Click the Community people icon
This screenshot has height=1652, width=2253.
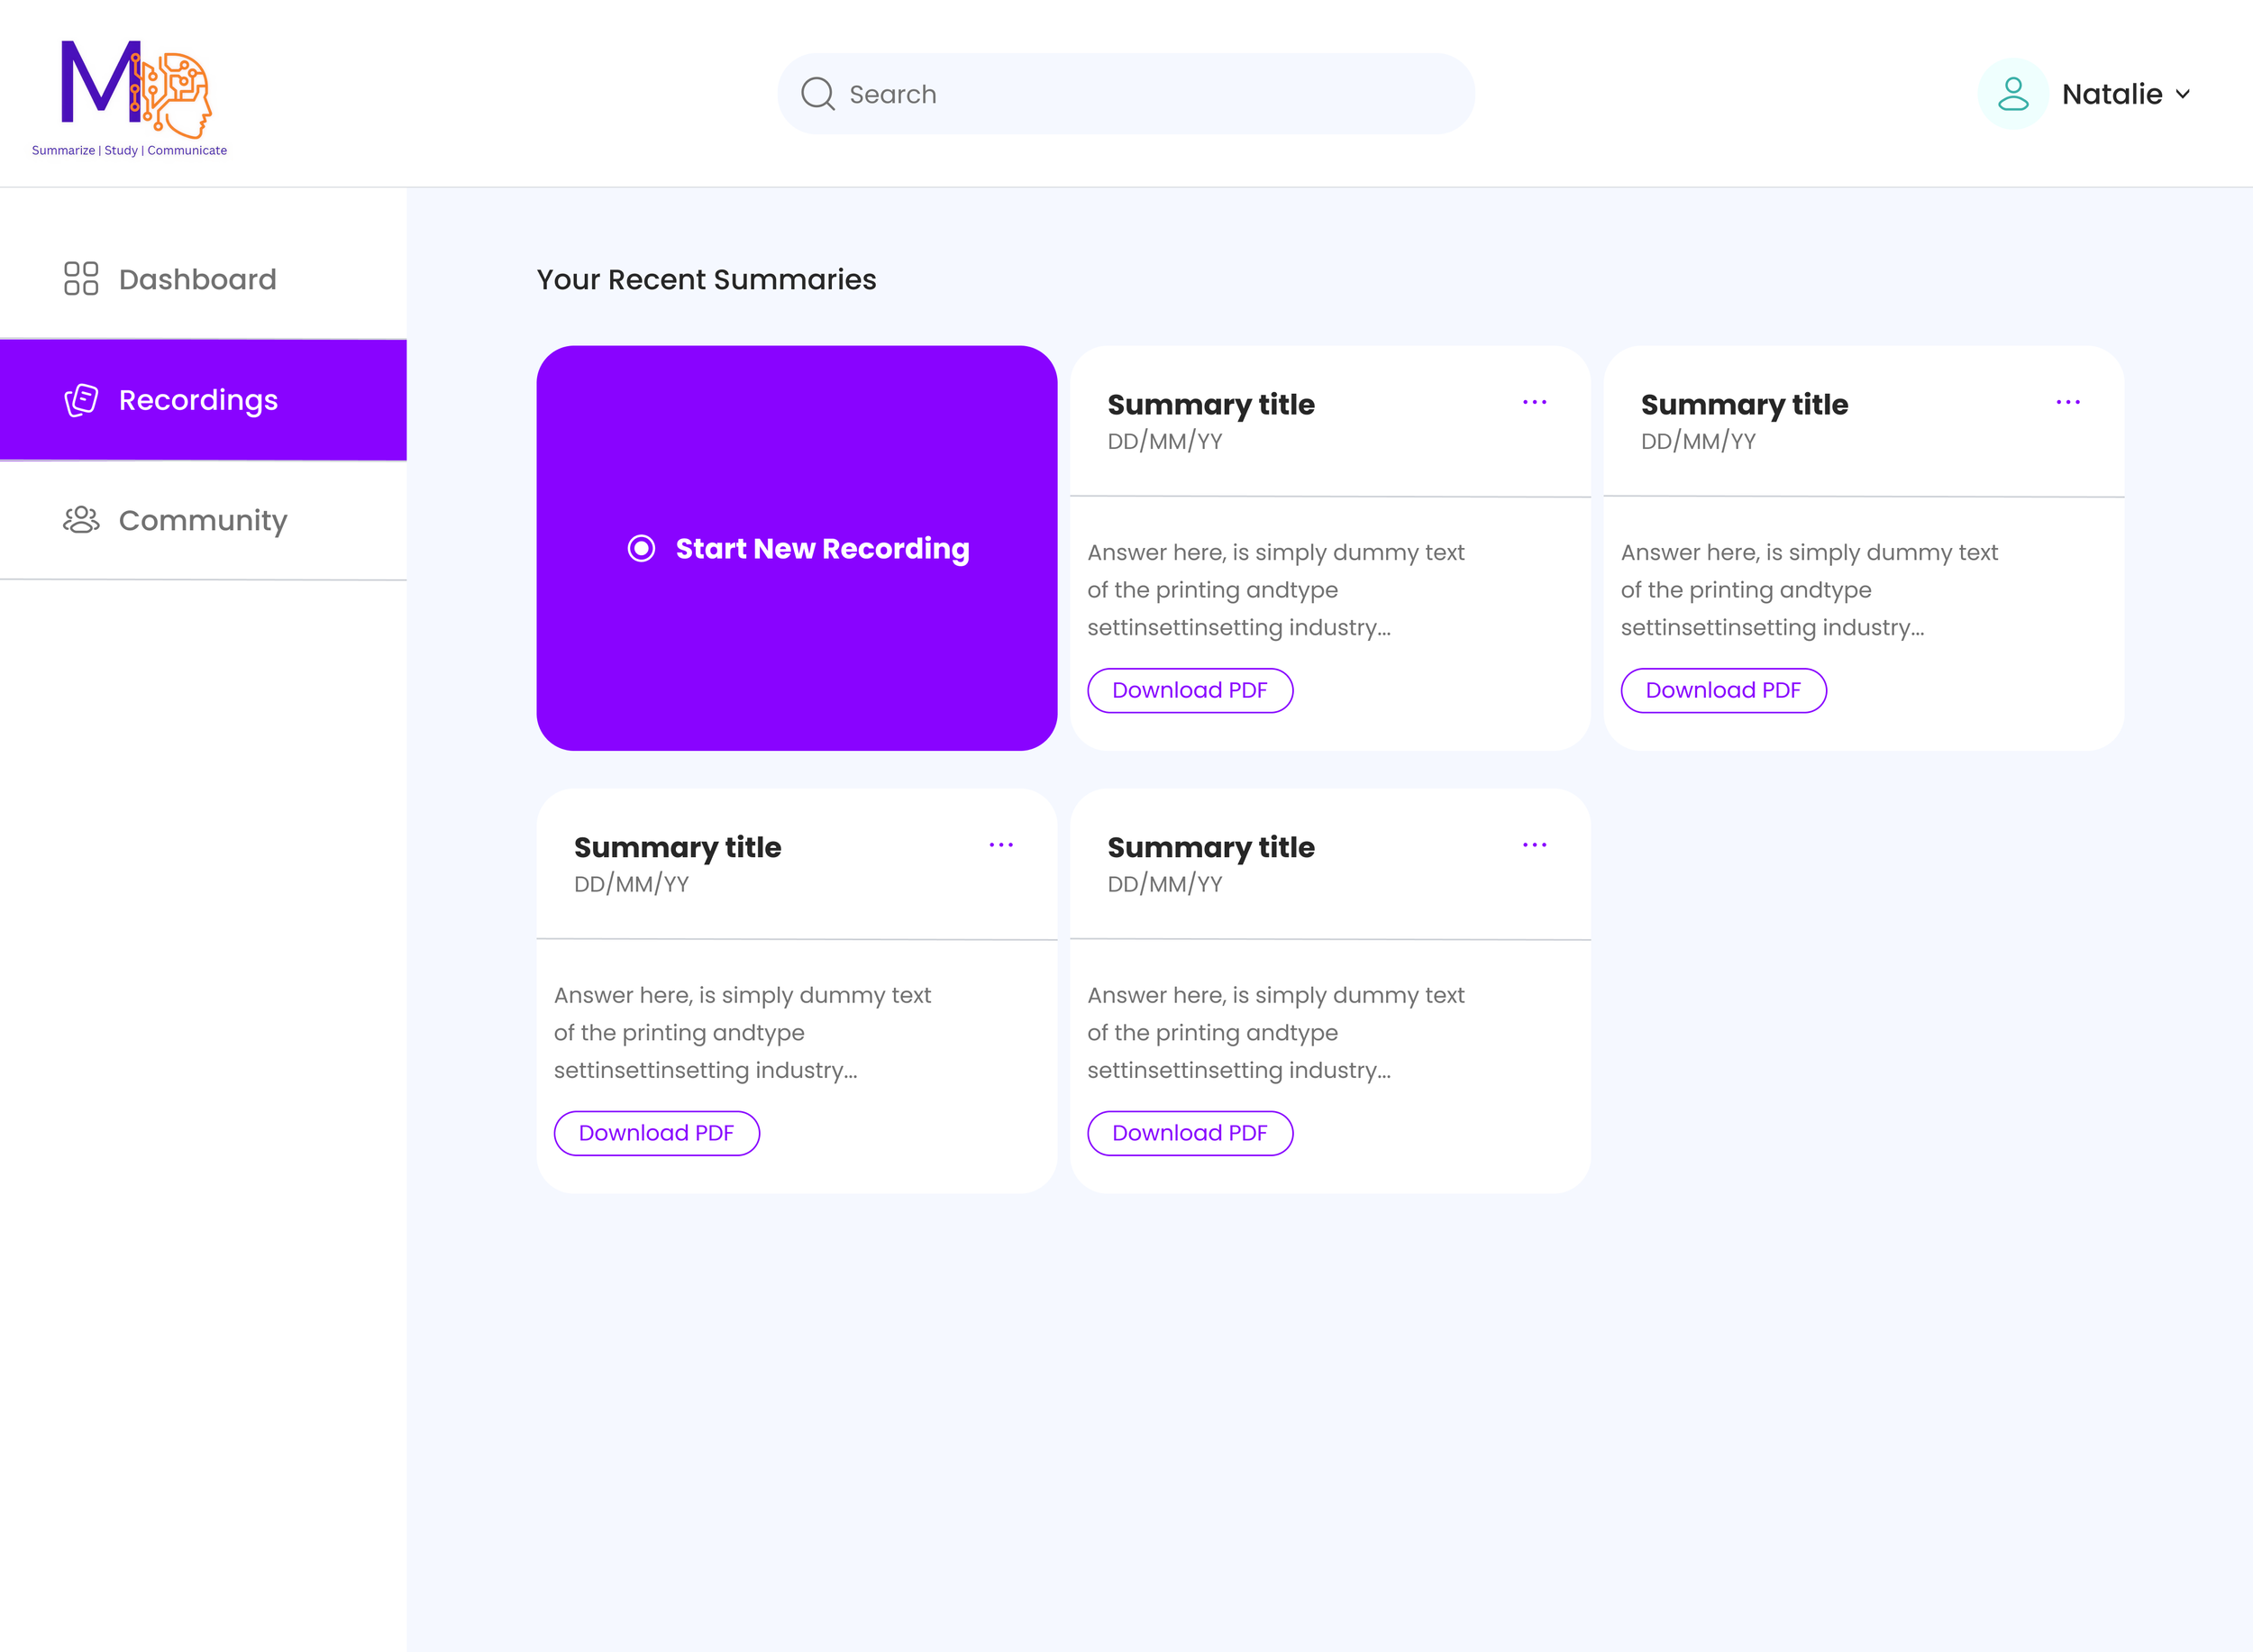[81, 520]
